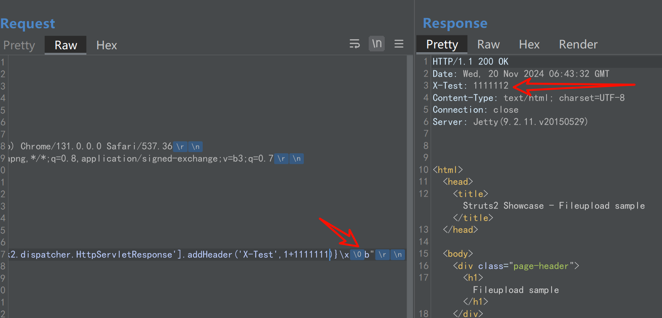Screen dimensions: 662x318
Task: Switch Response view to Raw tab
Action: [x=488, y=44]
